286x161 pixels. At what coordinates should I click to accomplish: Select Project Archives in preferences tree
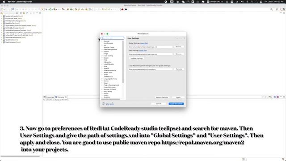pyautogui.click(x=109, y=87)
